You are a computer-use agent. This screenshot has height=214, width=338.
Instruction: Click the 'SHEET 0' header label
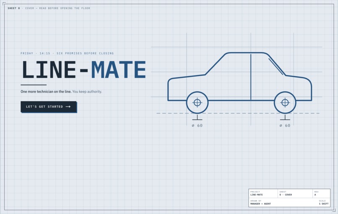tap(14, 8)
